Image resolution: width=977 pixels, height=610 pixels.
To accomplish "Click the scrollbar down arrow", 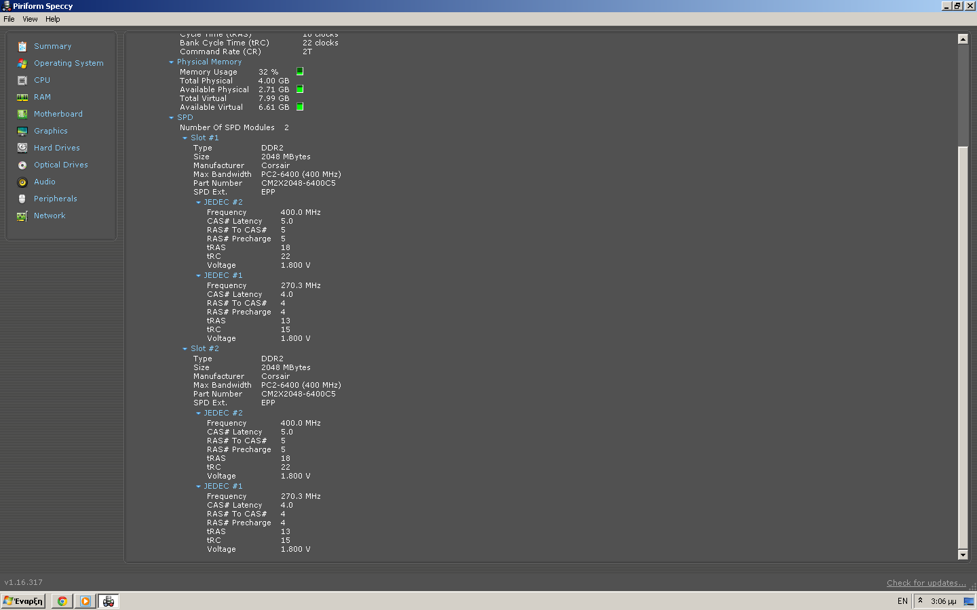I will click(x=963, y=554).
